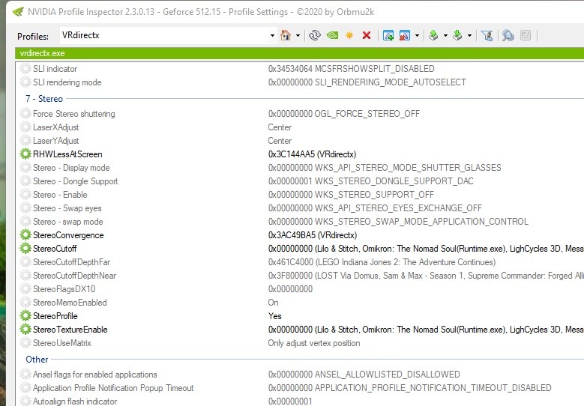Click the gray gear beside Force Stereo shuttering
Viewport: 584px width, 406px height.
[x=25, y=114]
